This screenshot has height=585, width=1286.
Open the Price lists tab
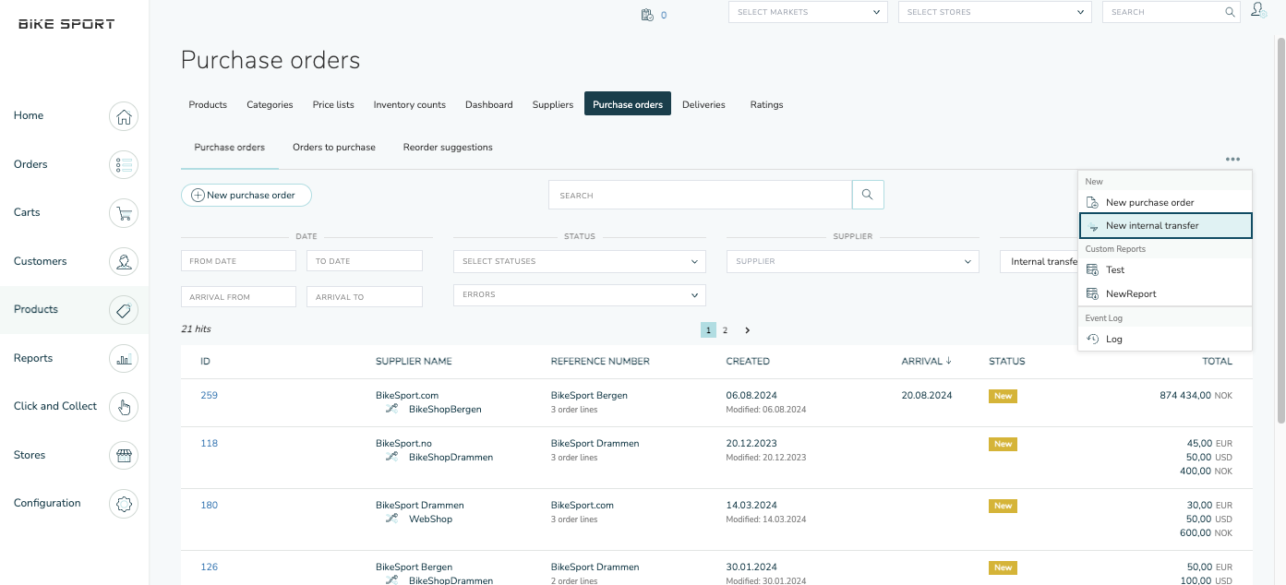click(333, 104)
